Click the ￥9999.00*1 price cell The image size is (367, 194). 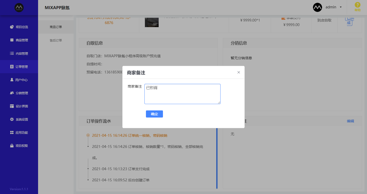[x=250, y=20]
